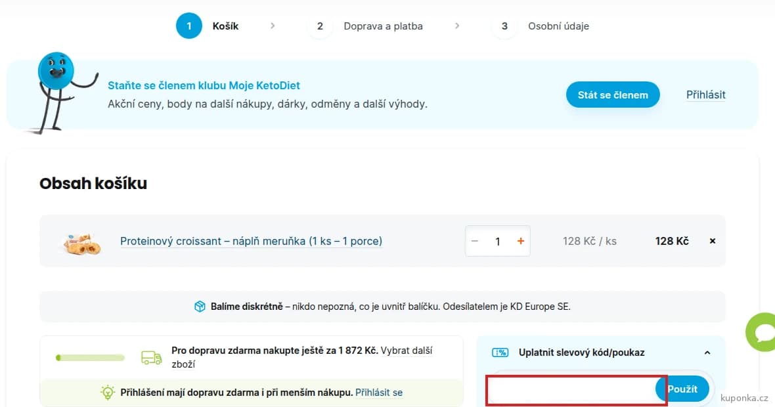Click the KetoDiet mascot character

click(60, 93)
